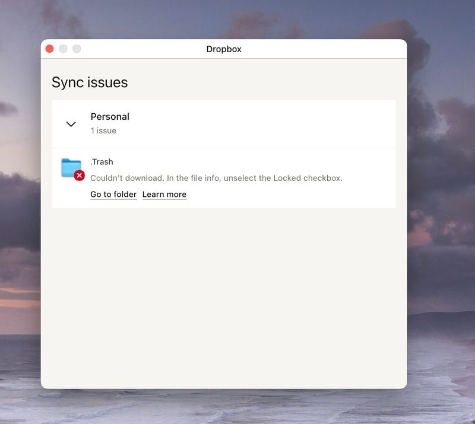The width and height of the screenshot is (475, 424).
Task: Click blank title bar area left of Dropbox
Action: coord(142,49)
